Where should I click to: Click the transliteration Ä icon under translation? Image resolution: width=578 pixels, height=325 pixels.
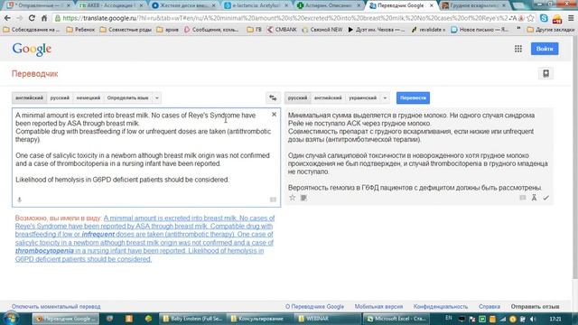[x=534, y=198]
